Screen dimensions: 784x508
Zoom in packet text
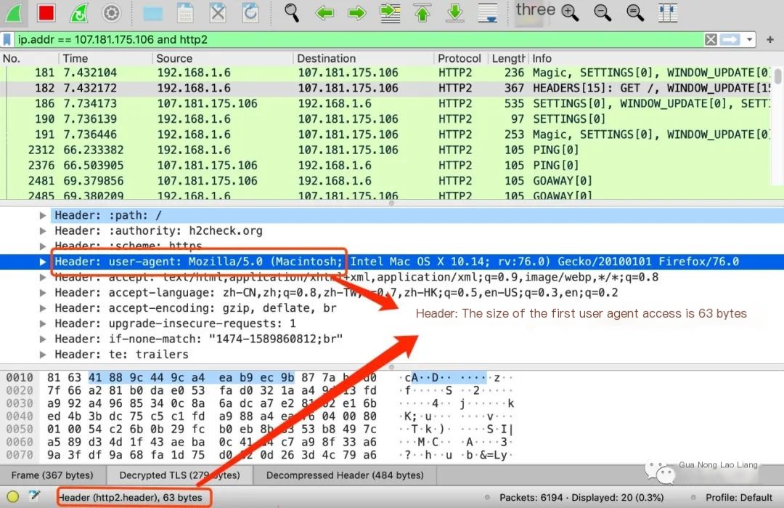pyautogui.click(x=570, y=12)
